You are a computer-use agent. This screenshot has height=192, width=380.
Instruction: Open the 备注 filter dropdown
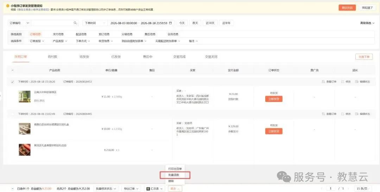[x=193, y=41]
